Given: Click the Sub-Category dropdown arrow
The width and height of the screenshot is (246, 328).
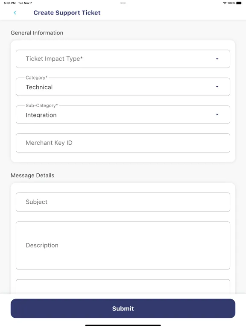Looking at the screenshot, I should [x=217, y=114].
